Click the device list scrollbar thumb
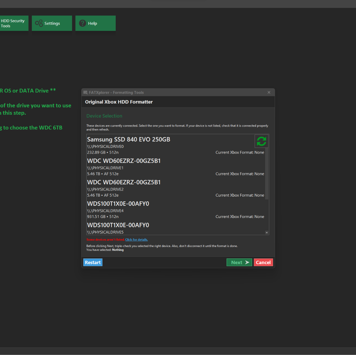356x355 pixels. 267,174
